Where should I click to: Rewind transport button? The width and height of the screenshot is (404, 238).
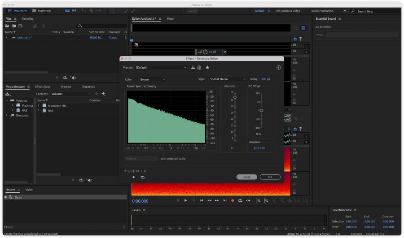coord(209,200)
